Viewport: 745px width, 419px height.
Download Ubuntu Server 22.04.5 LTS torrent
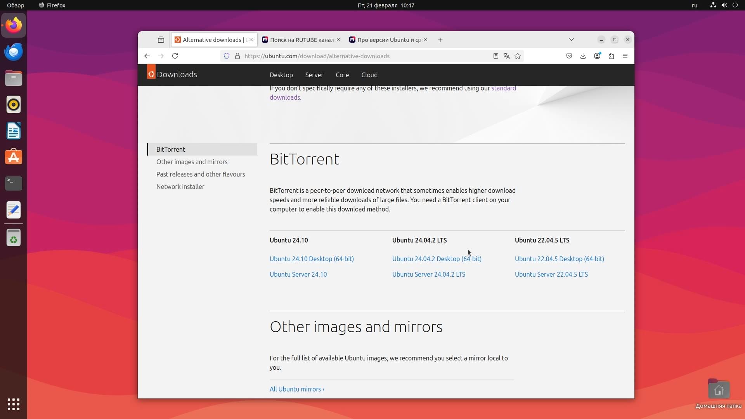(x=551, y=274)
